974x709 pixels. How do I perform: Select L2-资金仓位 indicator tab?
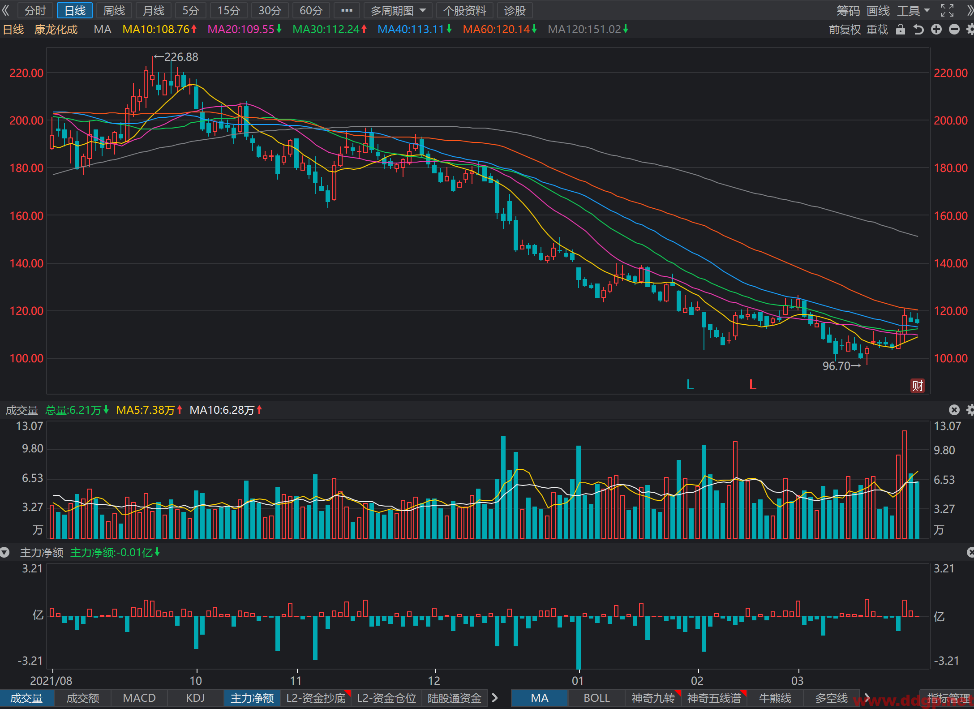click(x=387, y=698)
